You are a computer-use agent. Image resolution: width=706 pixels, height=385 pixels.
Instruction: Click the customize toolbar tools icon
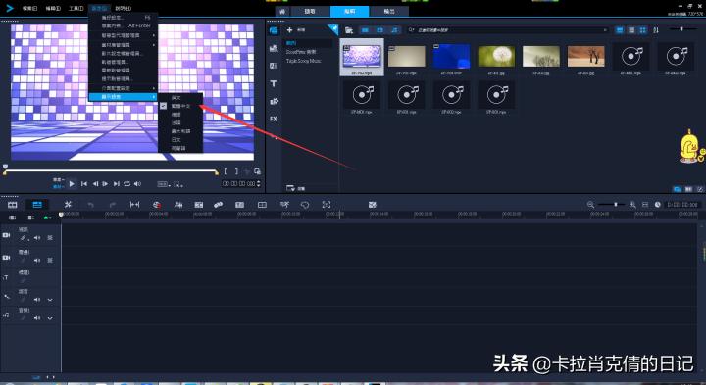coord(68,205)
